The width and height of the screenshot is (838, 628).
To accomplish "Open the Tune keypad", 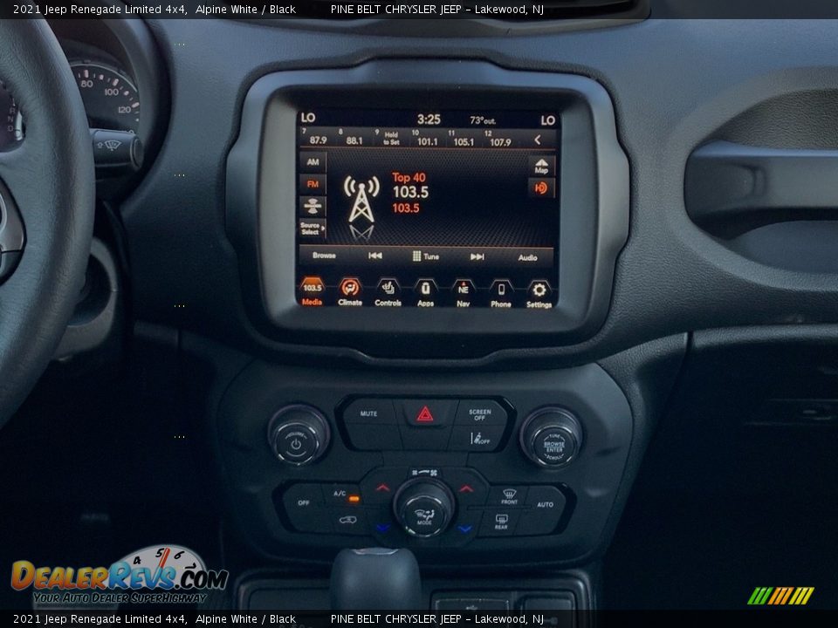I will (425, 256).
